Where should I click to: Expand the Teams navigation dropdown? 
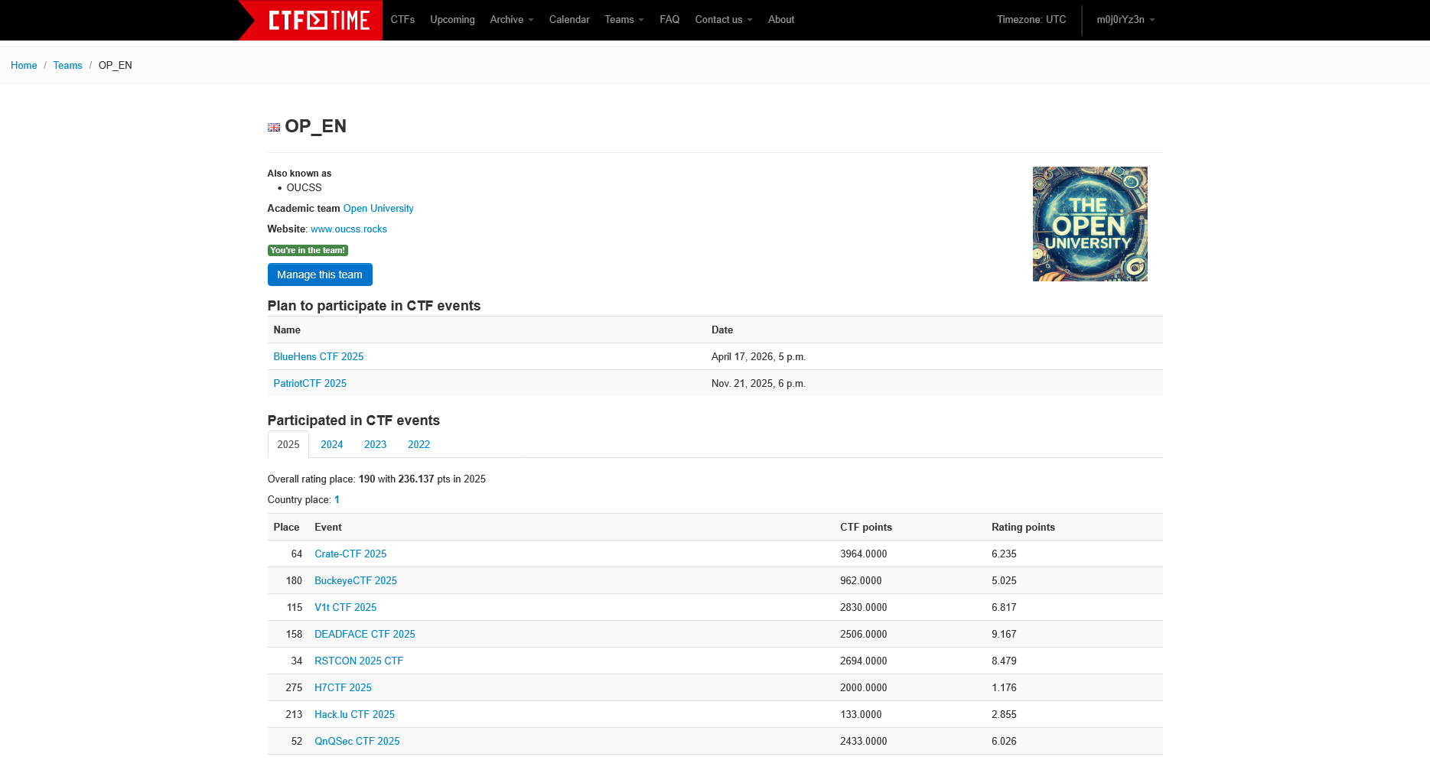tap(624, 20)
